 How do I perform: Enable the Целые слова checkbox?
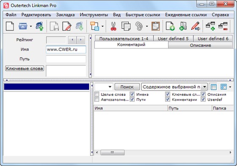(x=96, y=94)
